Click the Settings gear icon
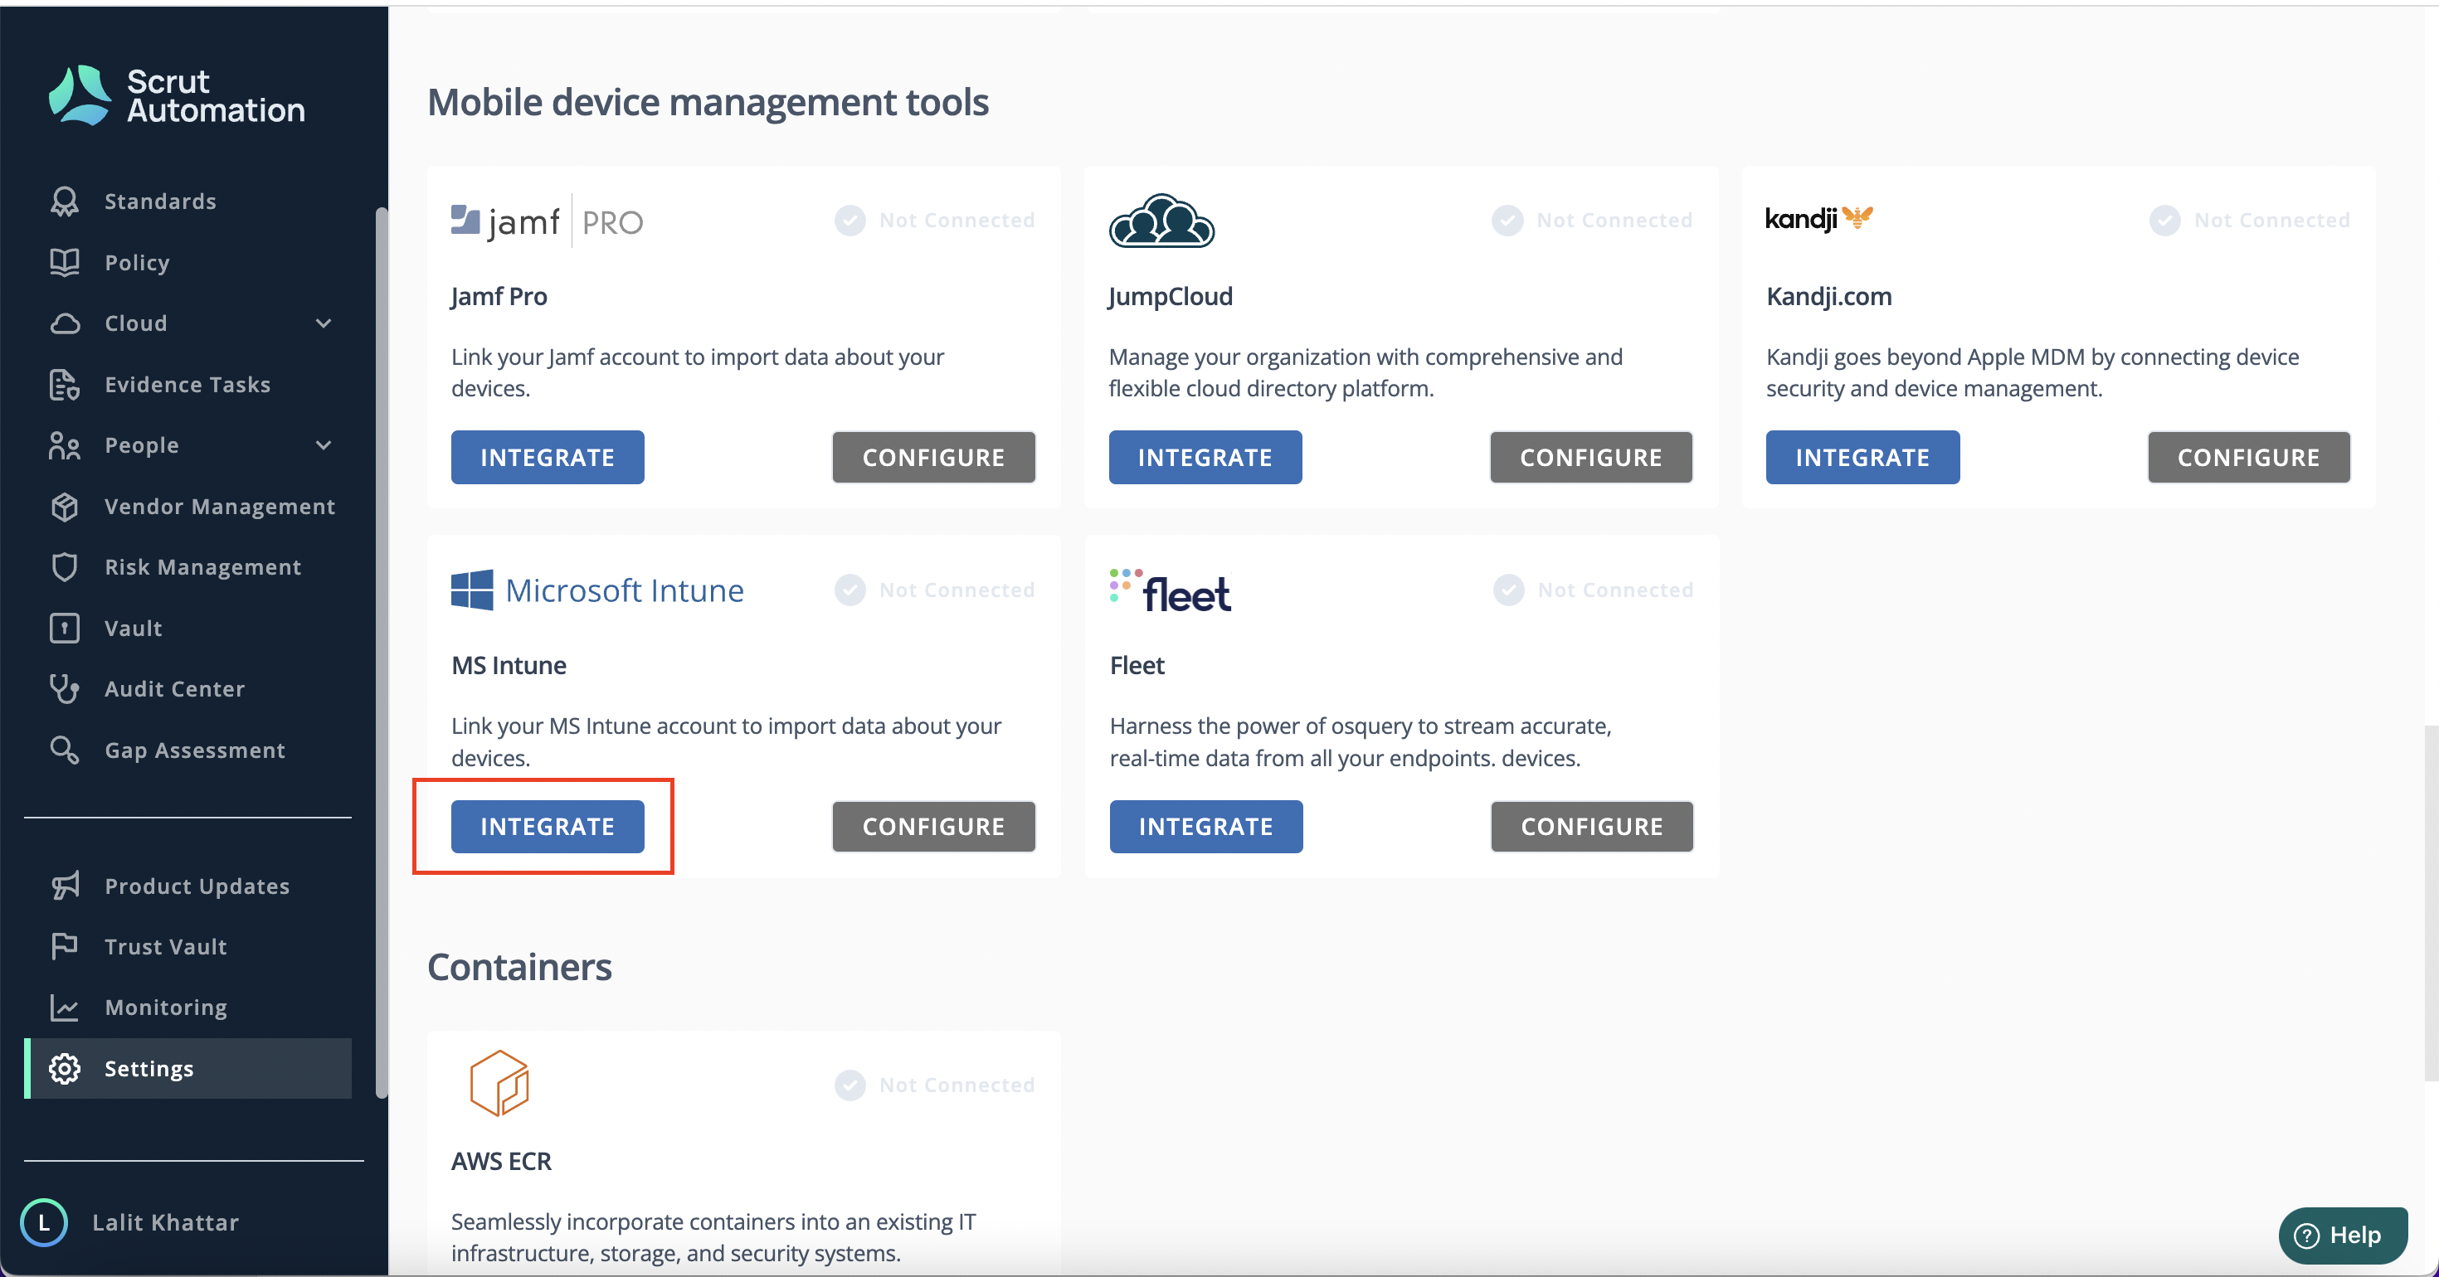 [65, 1068]
